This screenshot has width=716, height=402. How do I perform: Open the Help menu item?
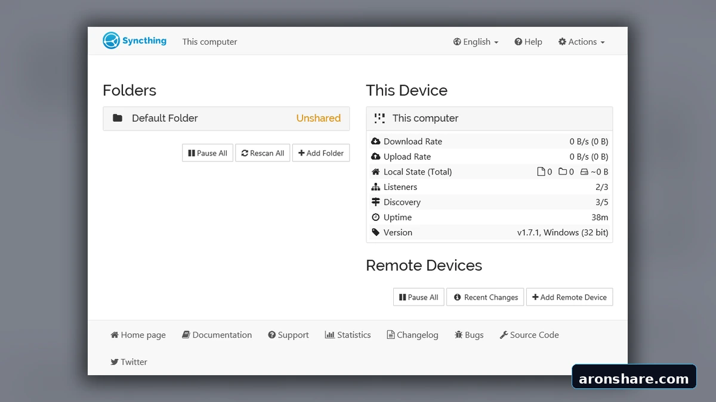(528, 42)
